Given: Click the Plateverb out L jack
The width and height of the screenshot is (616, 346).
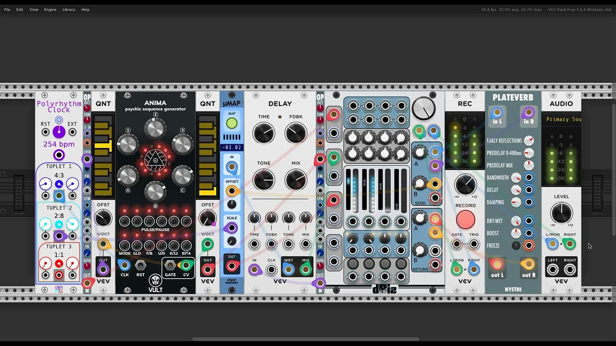Looking at the screenshot, I should (497, 265).
